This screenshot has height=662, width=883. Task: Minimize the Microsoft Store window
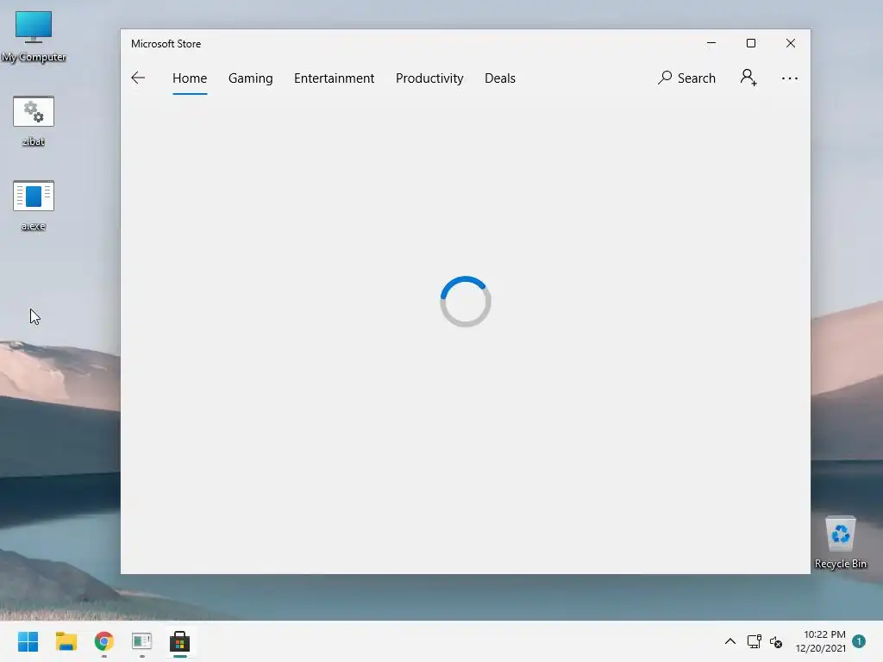(711, 43)
